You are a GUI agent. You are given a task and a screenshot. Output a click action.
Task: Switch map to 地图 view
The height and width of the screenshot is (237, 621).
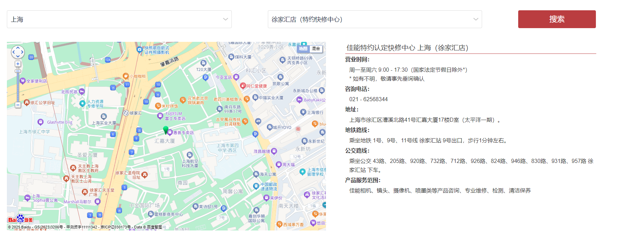coord(303,49)
